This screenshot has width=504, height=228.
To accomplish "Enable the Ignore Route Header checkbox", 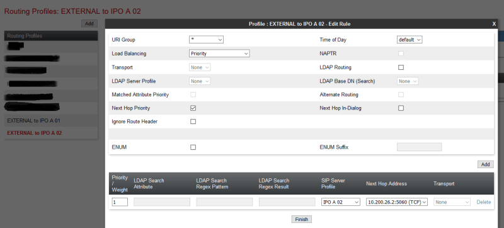I will [193, 122].
